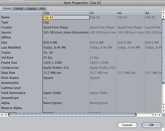This screenshot has width=165, height=131.
Task: Toggle Anamorphic cell in the Clip column
Action: 66,83
